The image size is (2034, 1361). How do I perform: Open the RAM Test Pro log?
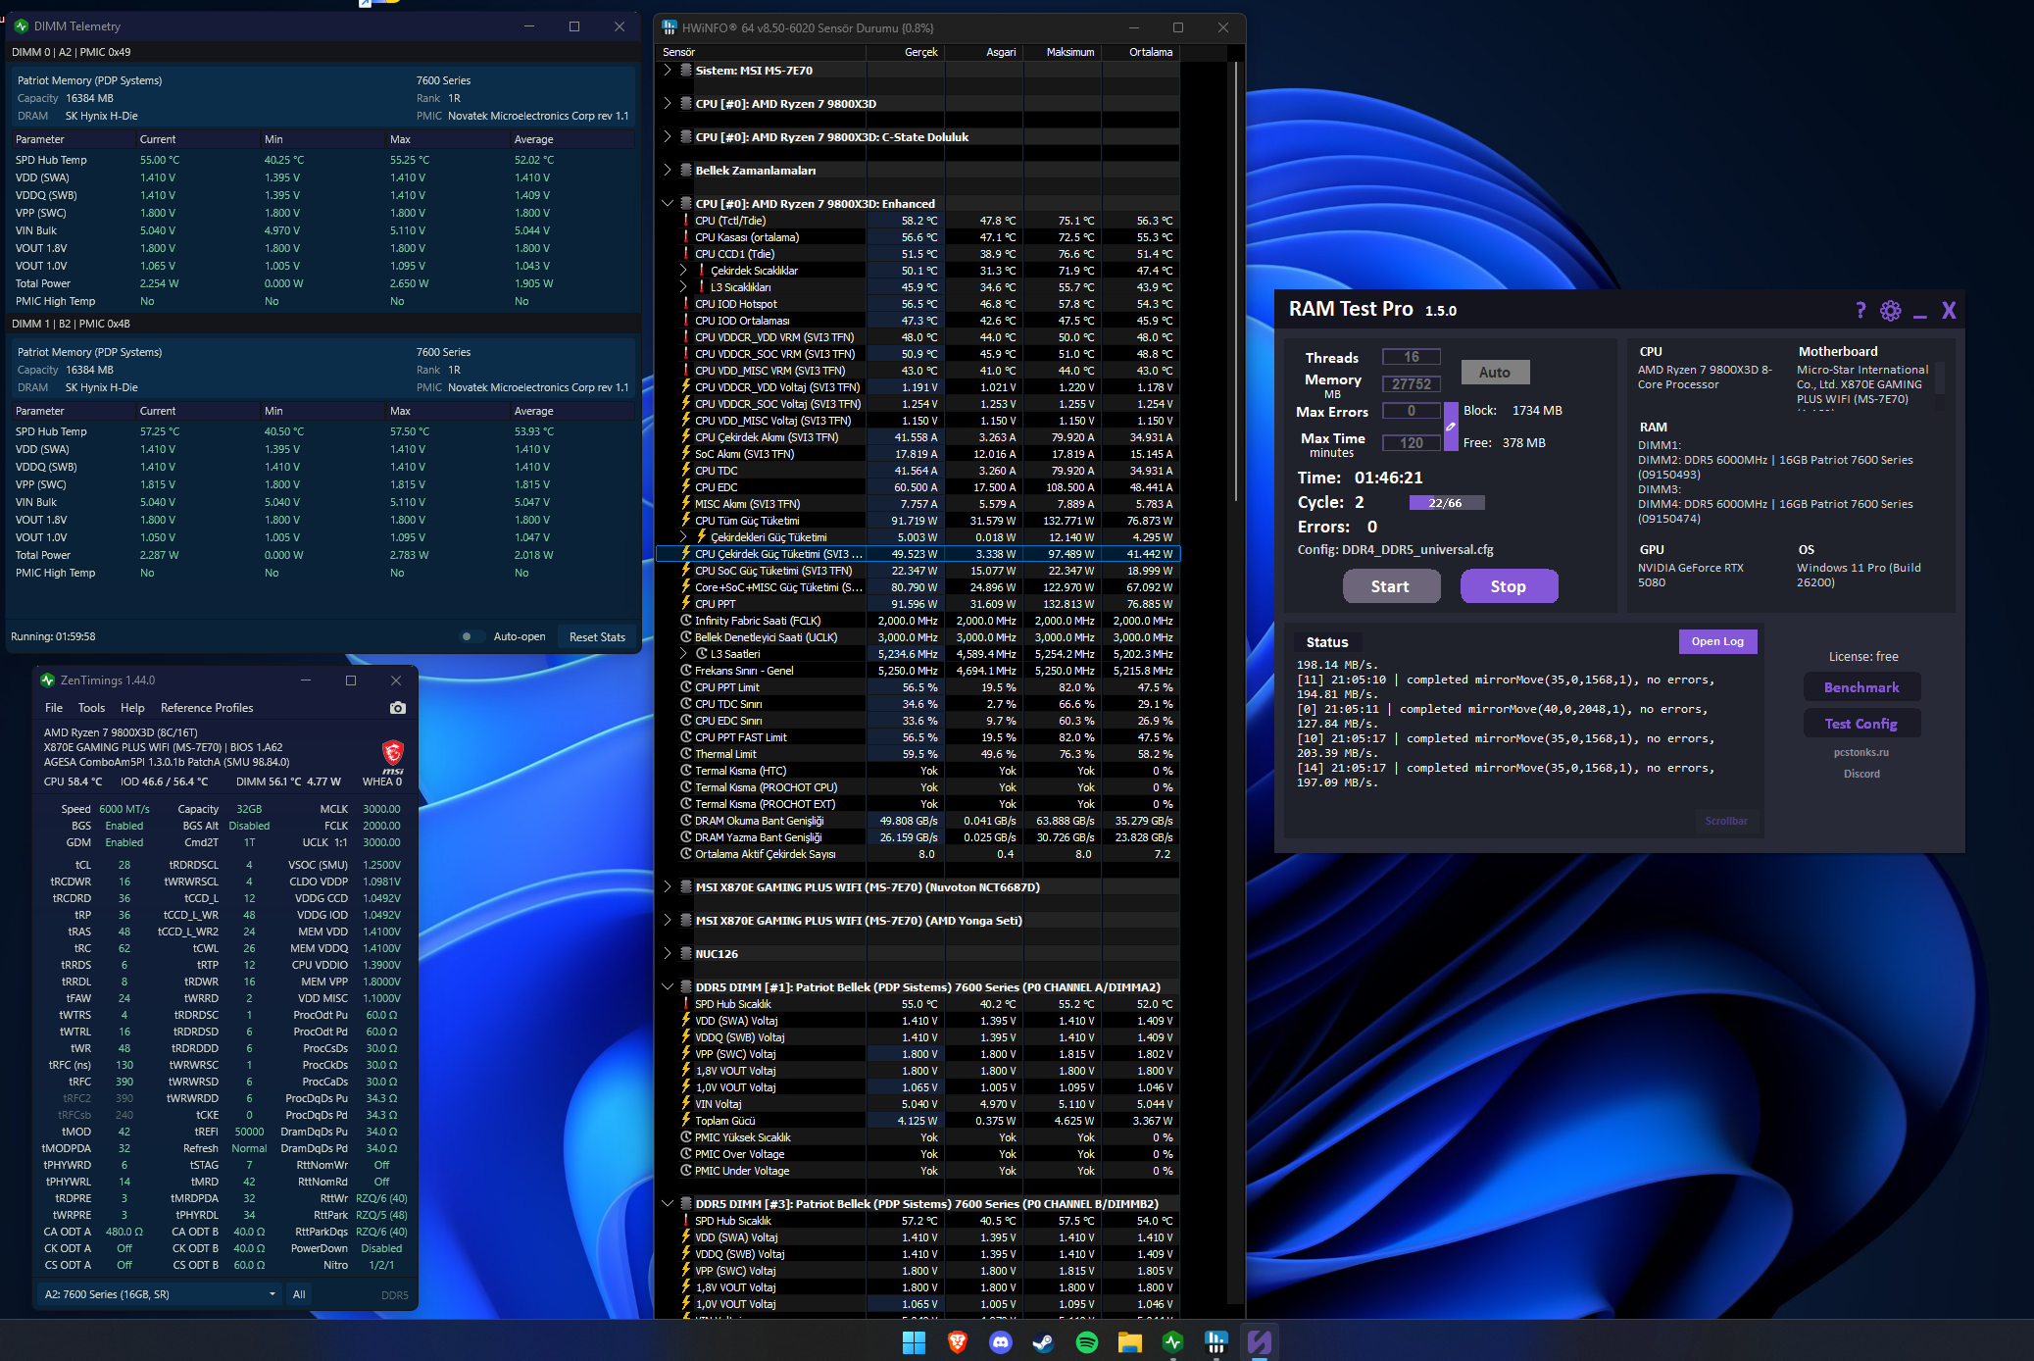point(1717,641)
